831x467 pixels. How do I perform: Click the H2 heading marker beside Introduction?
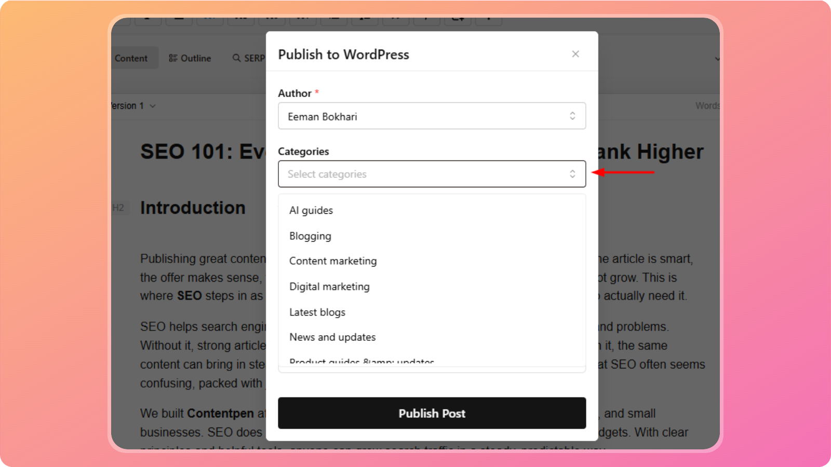click(x=118, y=208)
